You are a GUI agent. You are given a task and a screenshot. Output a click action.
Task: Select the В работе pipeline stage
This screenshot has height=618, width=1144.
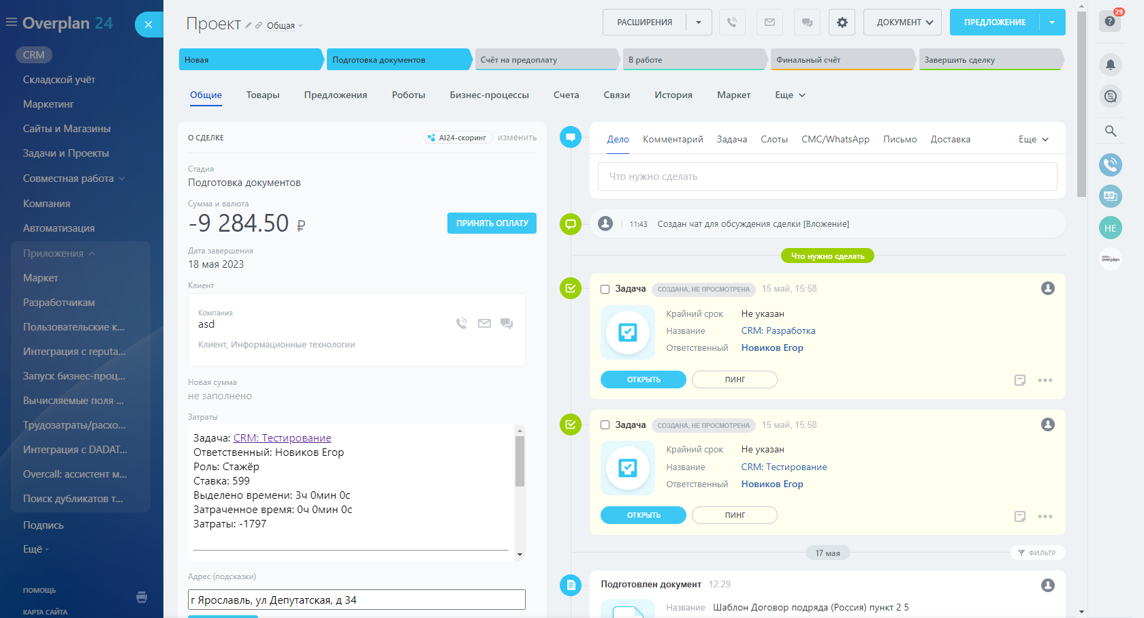pyautogui.click(x=693, y=60)
